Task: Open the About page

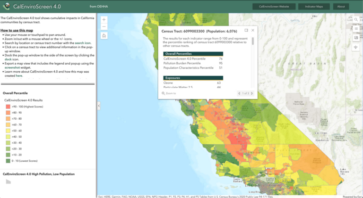Action: tap(341, 7)
